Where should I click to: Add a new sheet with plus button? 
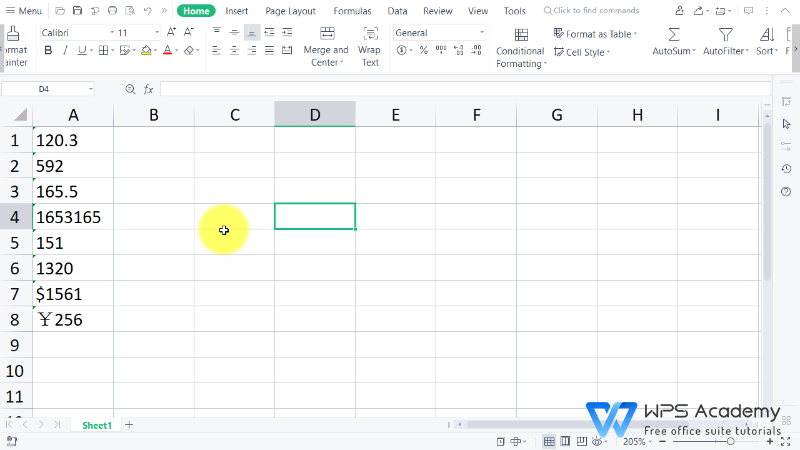129,425
